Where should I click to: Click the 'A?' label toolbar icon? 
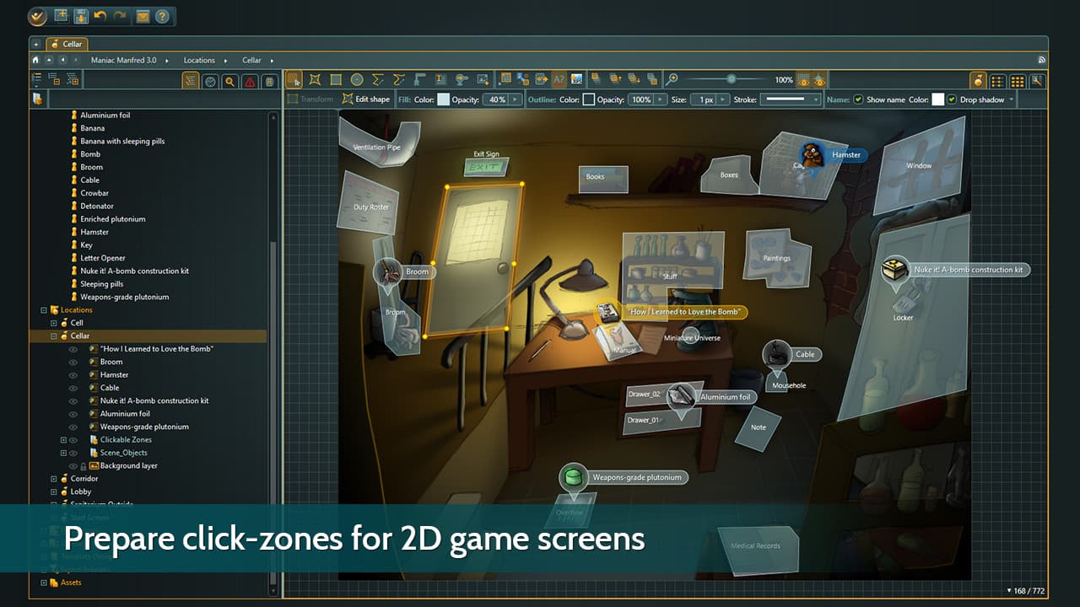pos(559,79)
